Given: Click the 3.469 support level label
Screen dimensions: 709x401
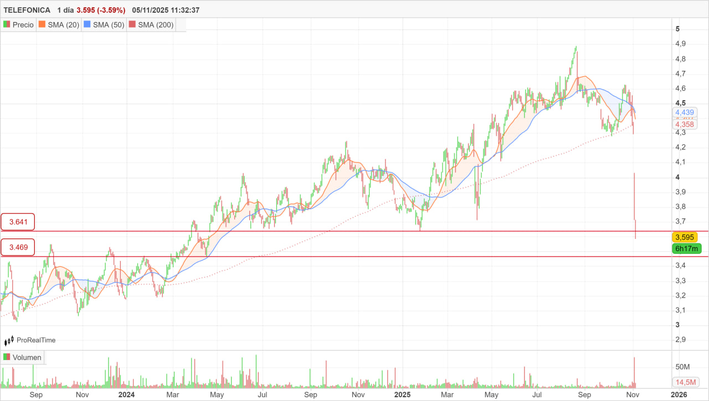Looking at the screenshot, I should coord(18,247).
